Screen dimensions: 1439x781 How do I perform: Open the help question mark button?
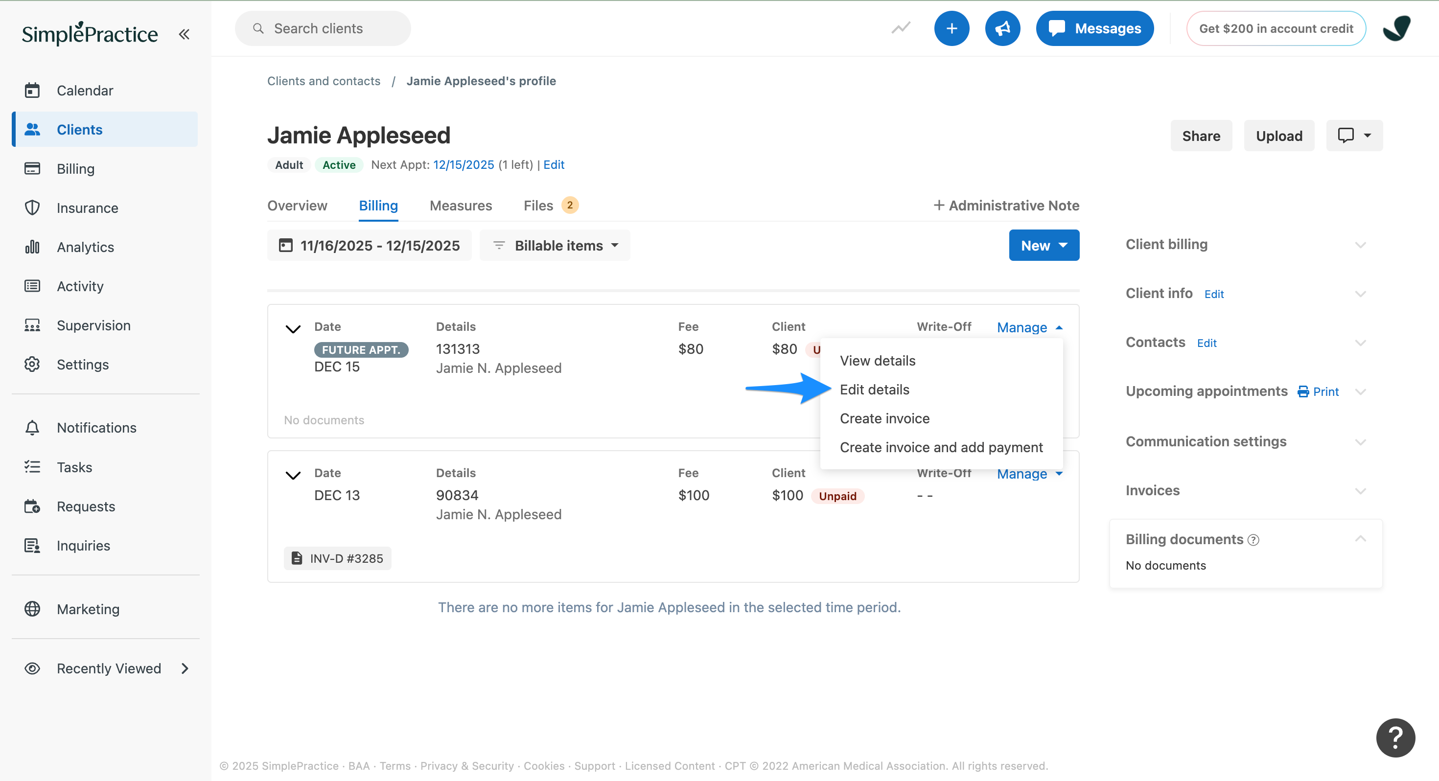(1395, 737)
